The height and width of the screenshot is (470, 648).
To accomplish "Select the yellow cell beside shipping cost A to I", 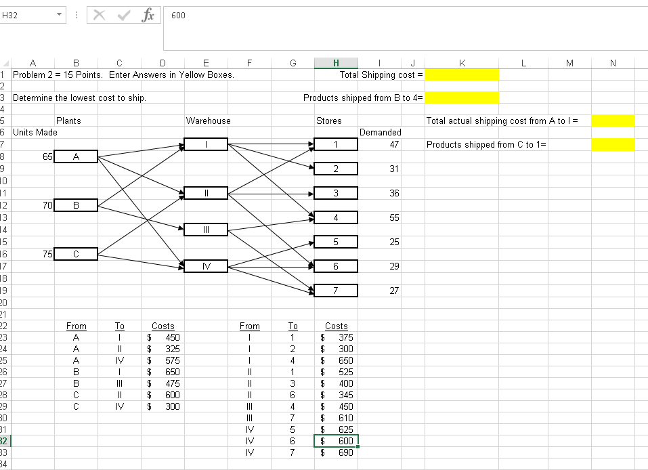I will pos(613,121).
